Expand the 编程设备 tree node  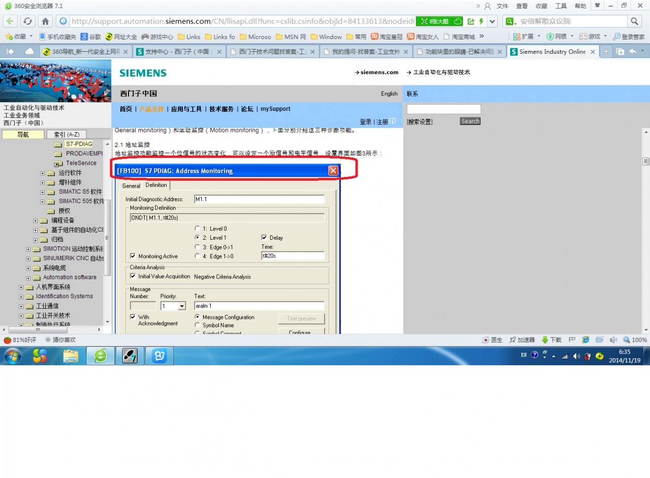[36, 220]
